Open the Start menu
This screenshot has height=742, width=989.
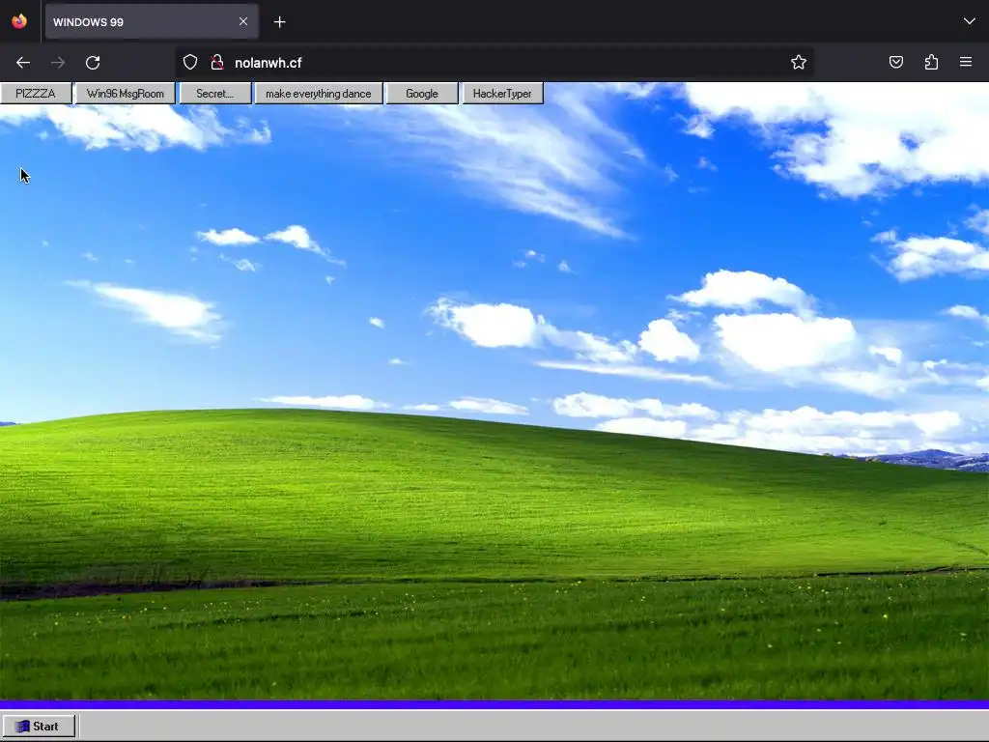(x=39, y=727)
